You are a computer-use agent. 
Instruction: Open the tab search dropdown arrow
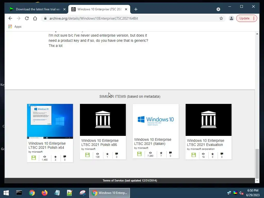(218, 9)
